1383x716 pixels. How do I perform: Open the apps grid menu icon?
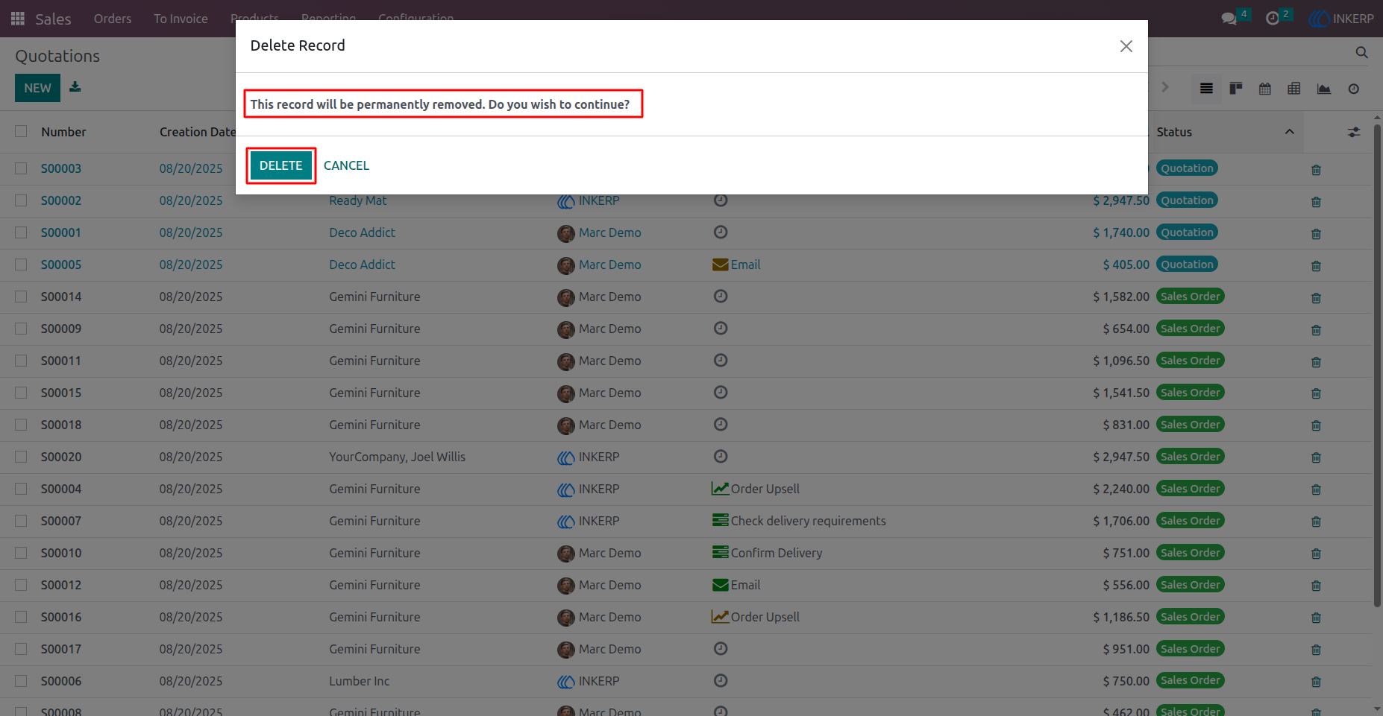tap(18, 19)
